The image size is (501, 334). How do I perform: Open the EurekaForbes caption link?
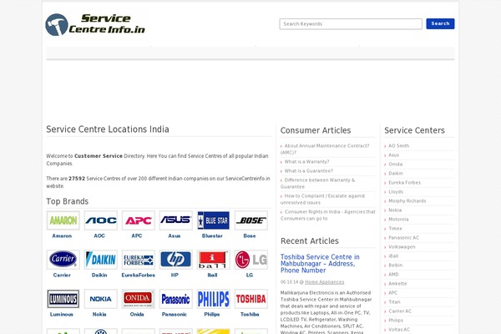point(138,276)
